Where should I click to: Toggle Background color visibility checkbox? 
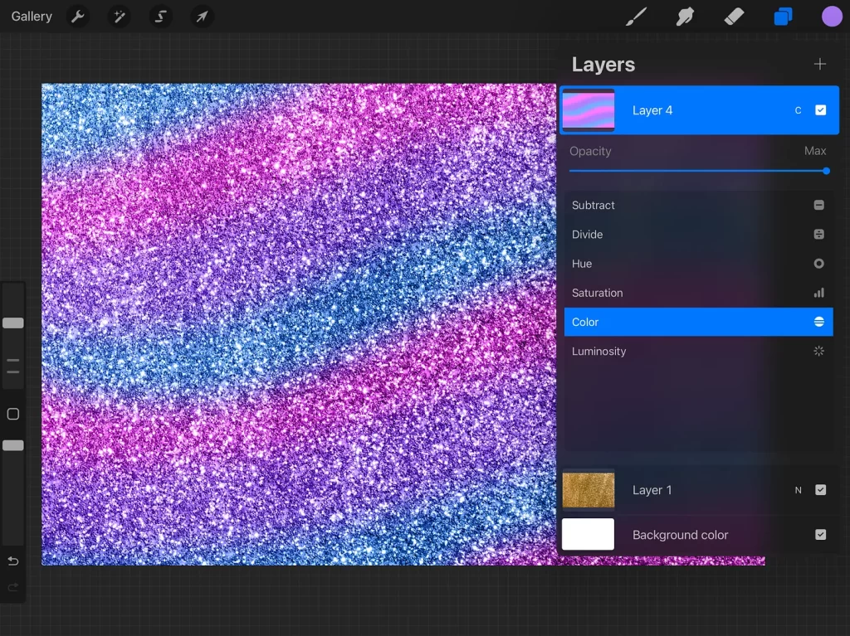821,535
